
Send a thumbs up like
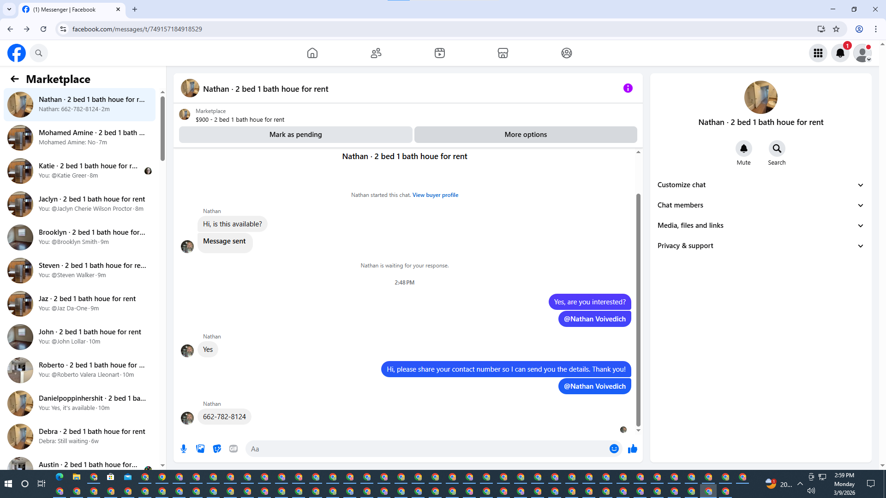click(x=632, y=449)
